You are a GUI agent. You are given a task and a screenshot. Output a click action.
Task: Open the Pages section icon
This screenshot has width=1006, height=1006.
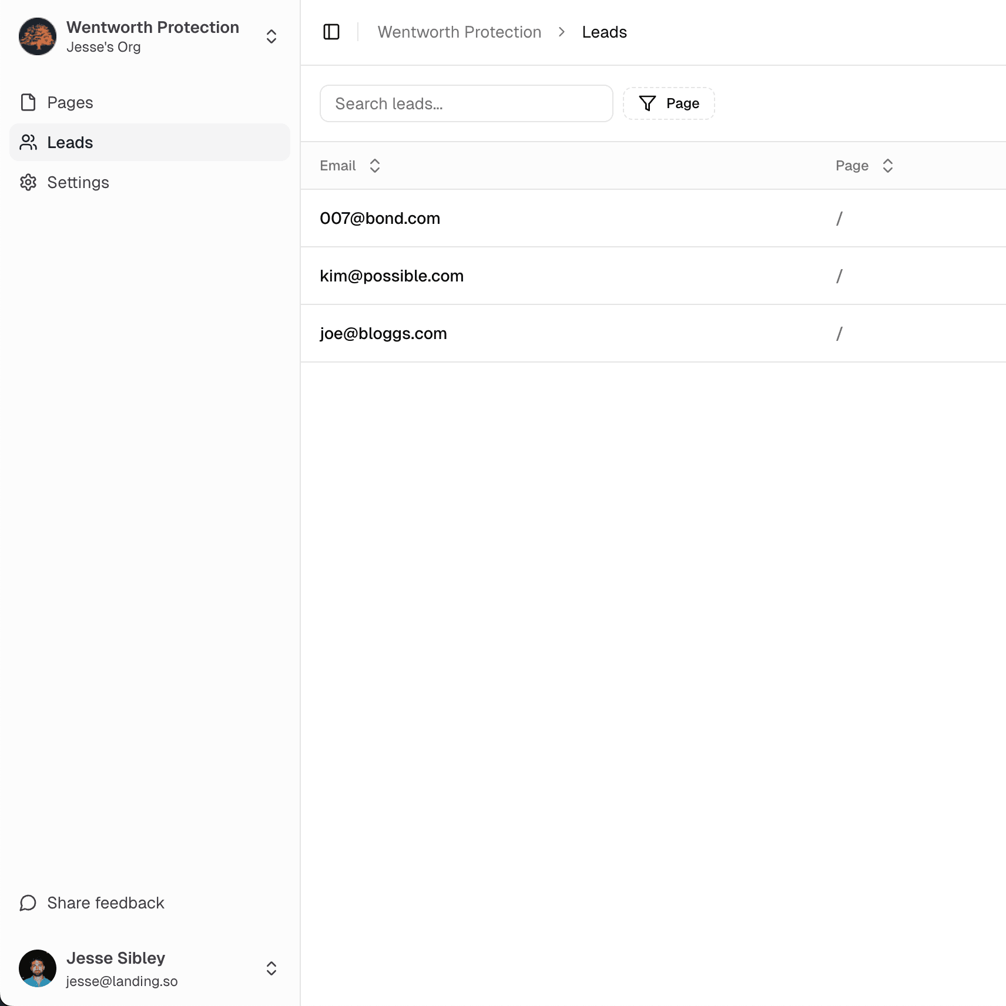pos(28,102)
